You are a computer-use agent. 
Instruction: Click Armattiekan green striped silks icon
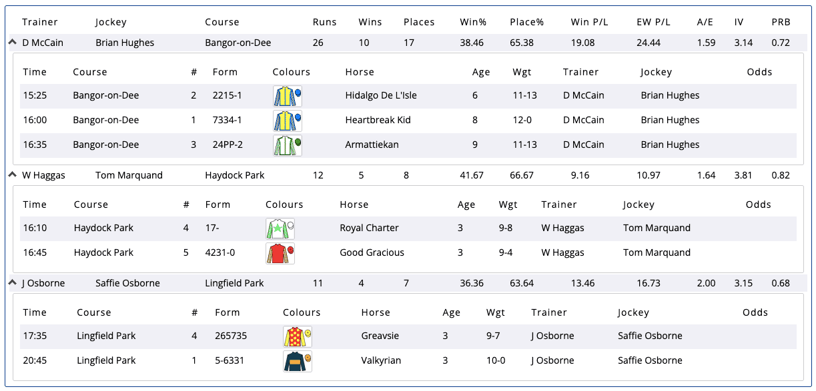tap(288, 145)
